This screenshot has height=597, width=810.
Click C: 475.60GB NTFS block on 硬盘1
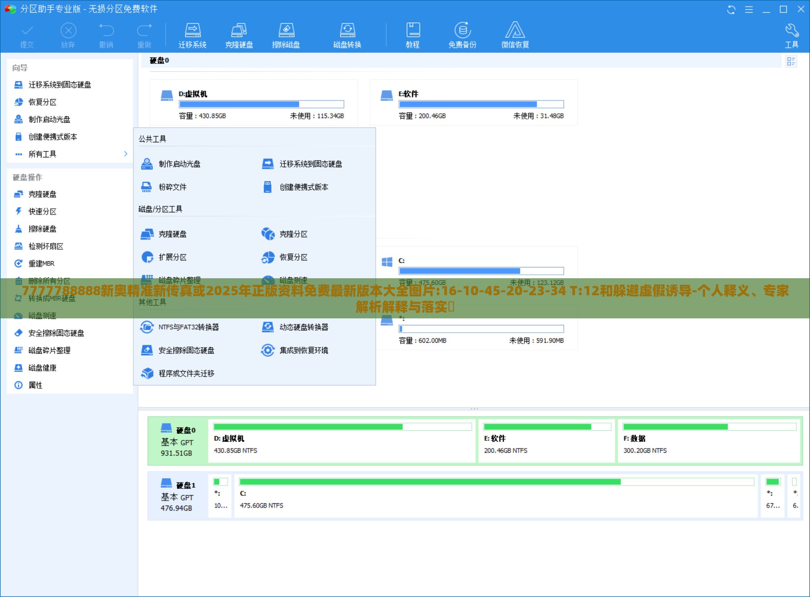496,496
